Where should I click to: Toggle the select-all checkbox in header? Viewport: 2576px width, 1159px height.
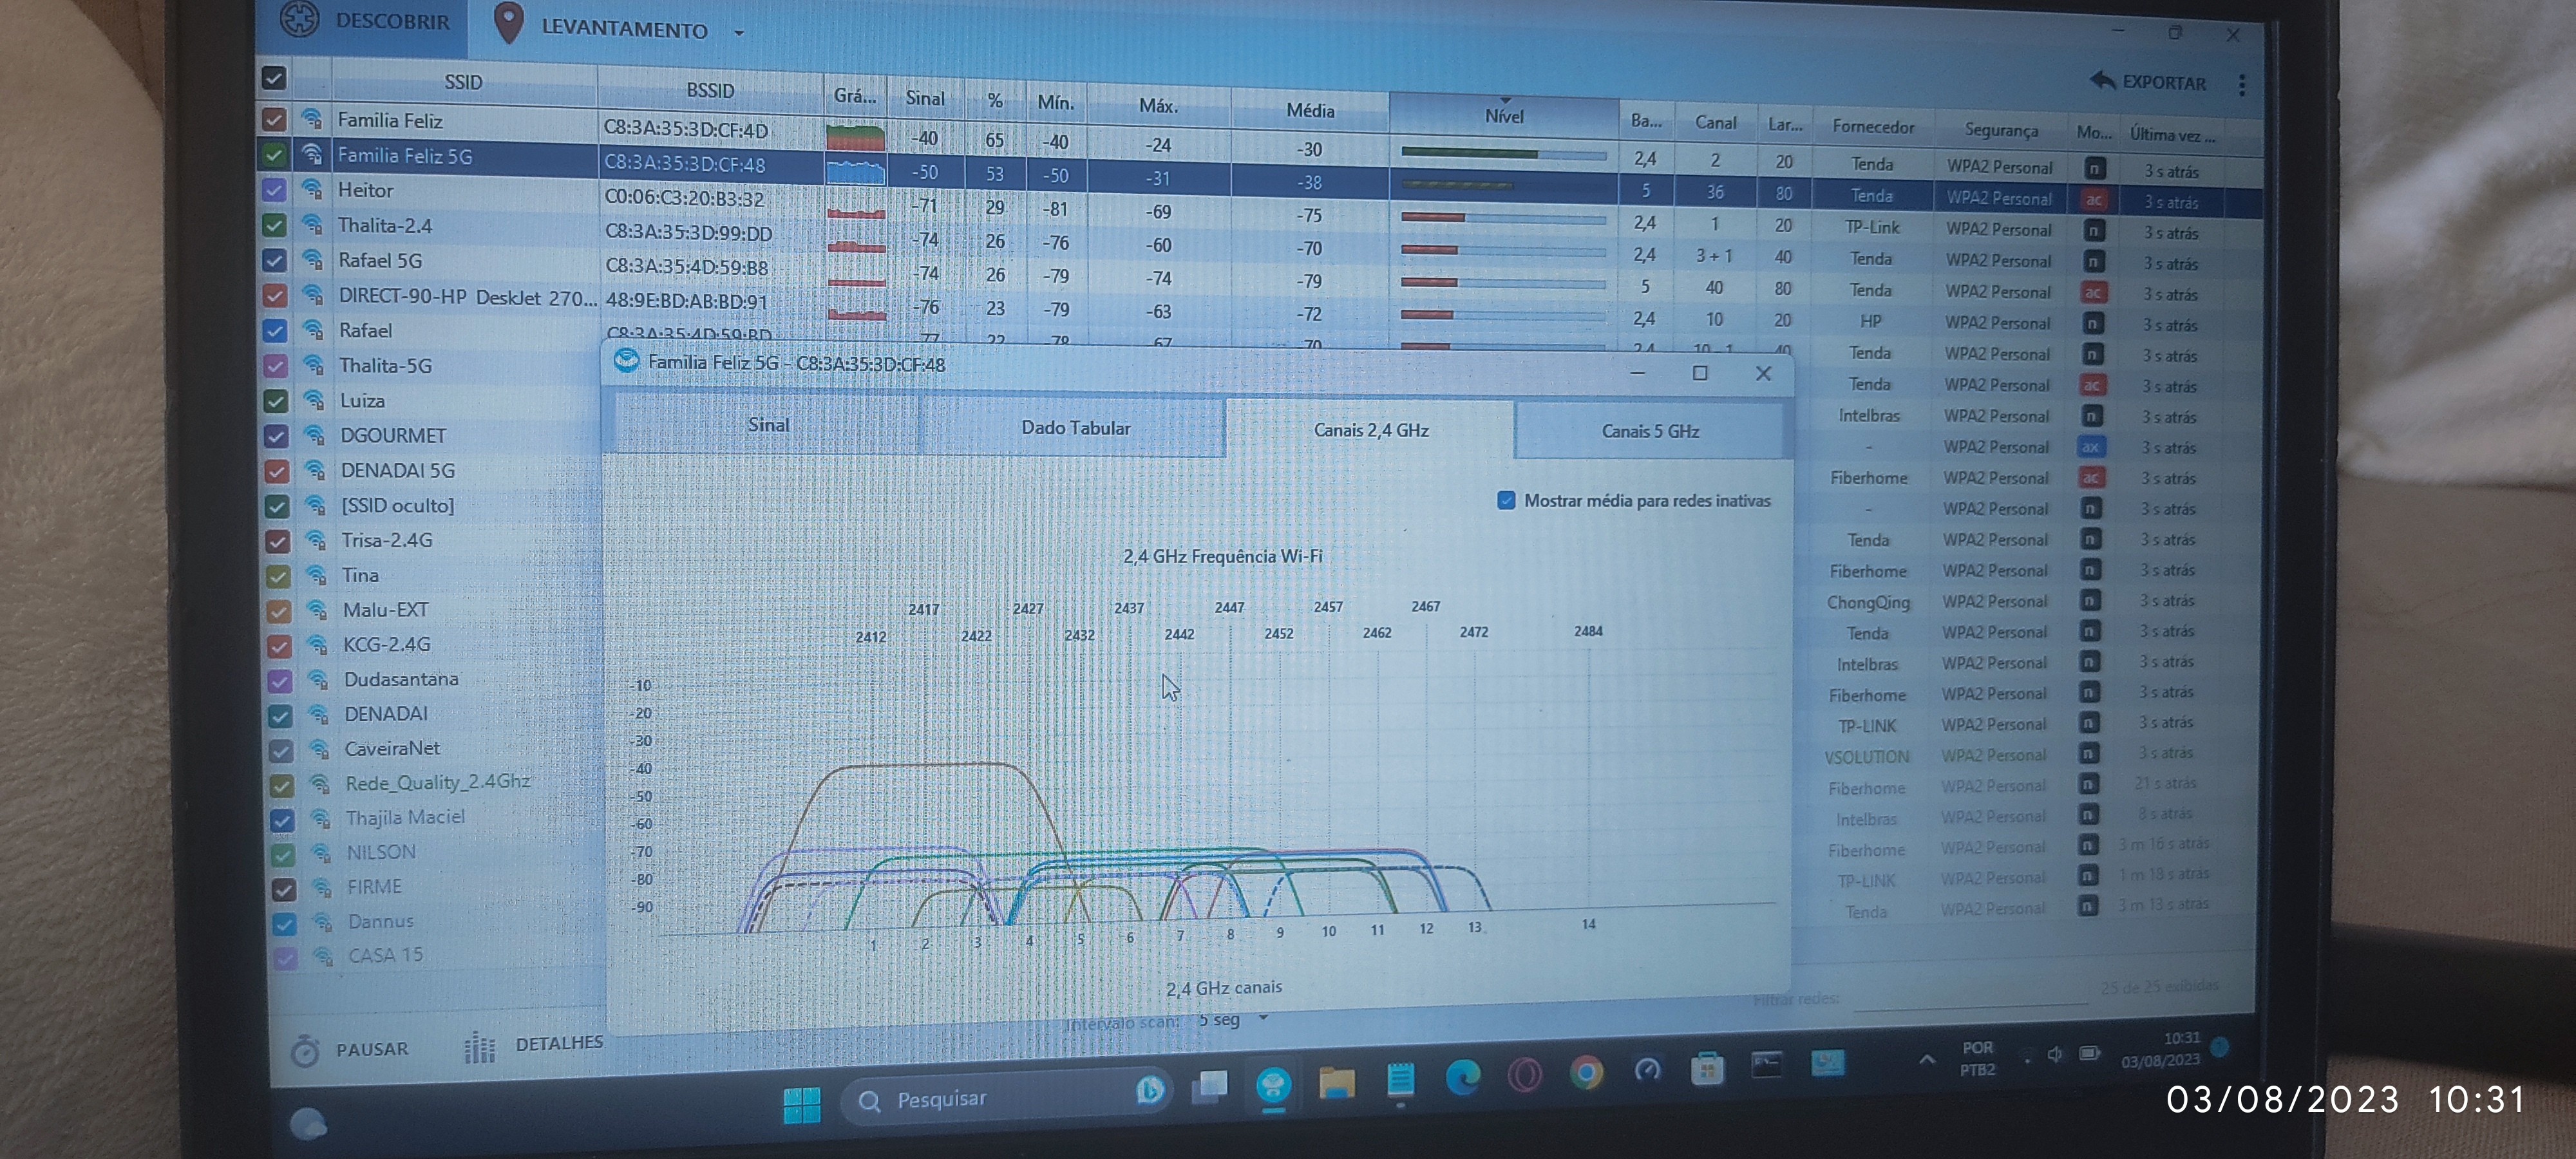274,78
